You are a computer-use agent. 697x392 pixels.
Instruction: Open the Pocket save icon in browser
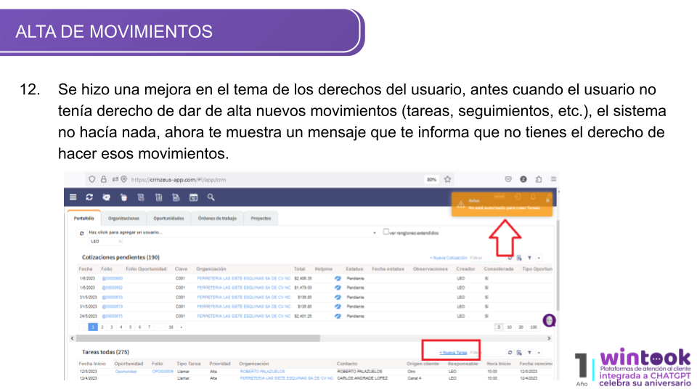(508, 179)
